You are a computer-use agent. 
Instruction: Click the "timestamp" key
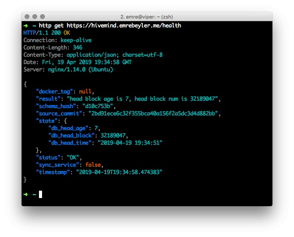click(x=53, y=172)
